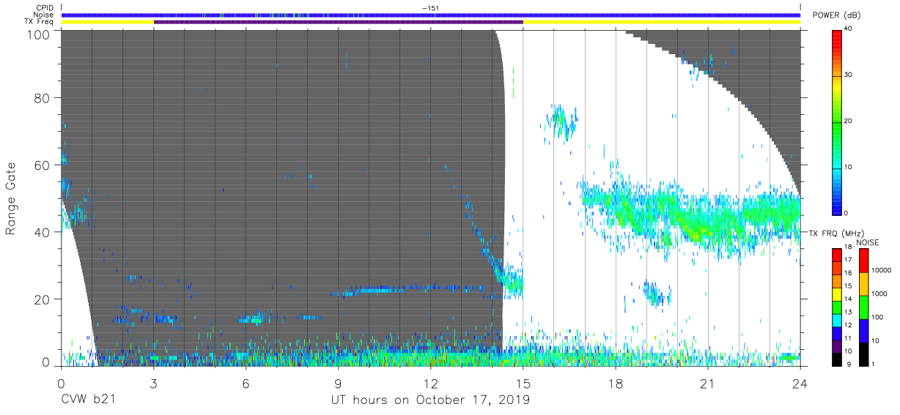Click the 'UT hours on October 17, 2019' title
Image resolution: width=900 pixels, height=415 pixels.
click(x=430, y=400)
